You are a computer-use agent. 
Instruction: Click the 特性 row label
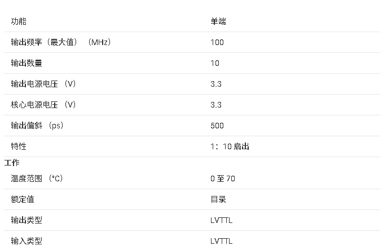point(19,146)
